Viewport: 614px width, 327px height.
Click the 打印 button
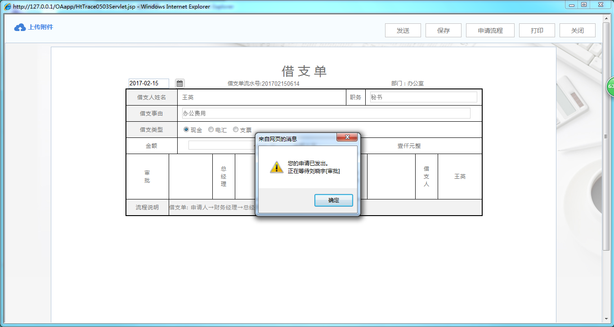point(537,30)
